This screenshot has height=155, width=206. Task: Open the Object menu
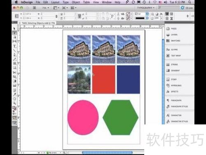(x=76, y=2)
